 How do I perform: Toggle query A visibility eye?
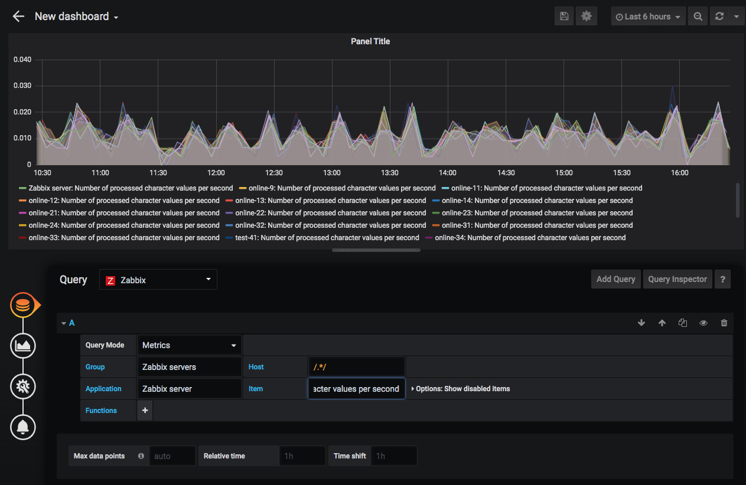pos(703,323)
